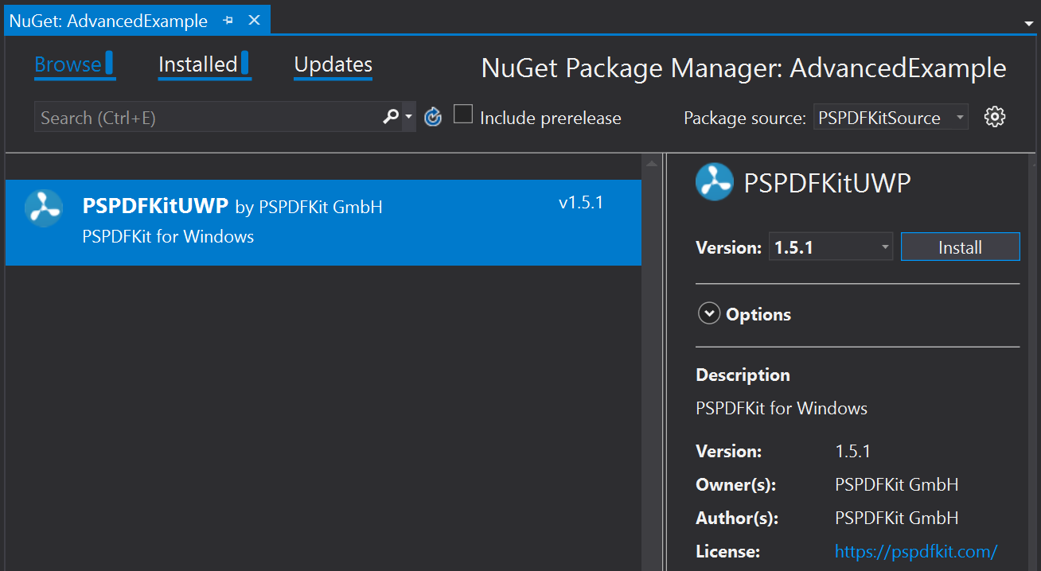Select the PSPDFKitUWP package row
This screenshot has height=571, width=1041.
323,223
